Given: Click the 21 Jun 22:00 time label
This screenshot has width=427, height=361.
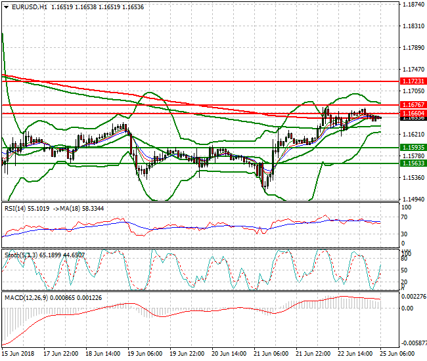Looking at the screenshot, I should coord(313,353).
